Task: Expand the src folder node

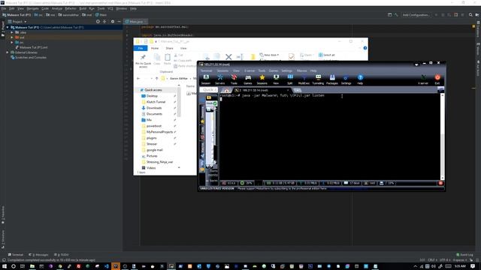Action: pyautogui.click(x=12, y=42)
